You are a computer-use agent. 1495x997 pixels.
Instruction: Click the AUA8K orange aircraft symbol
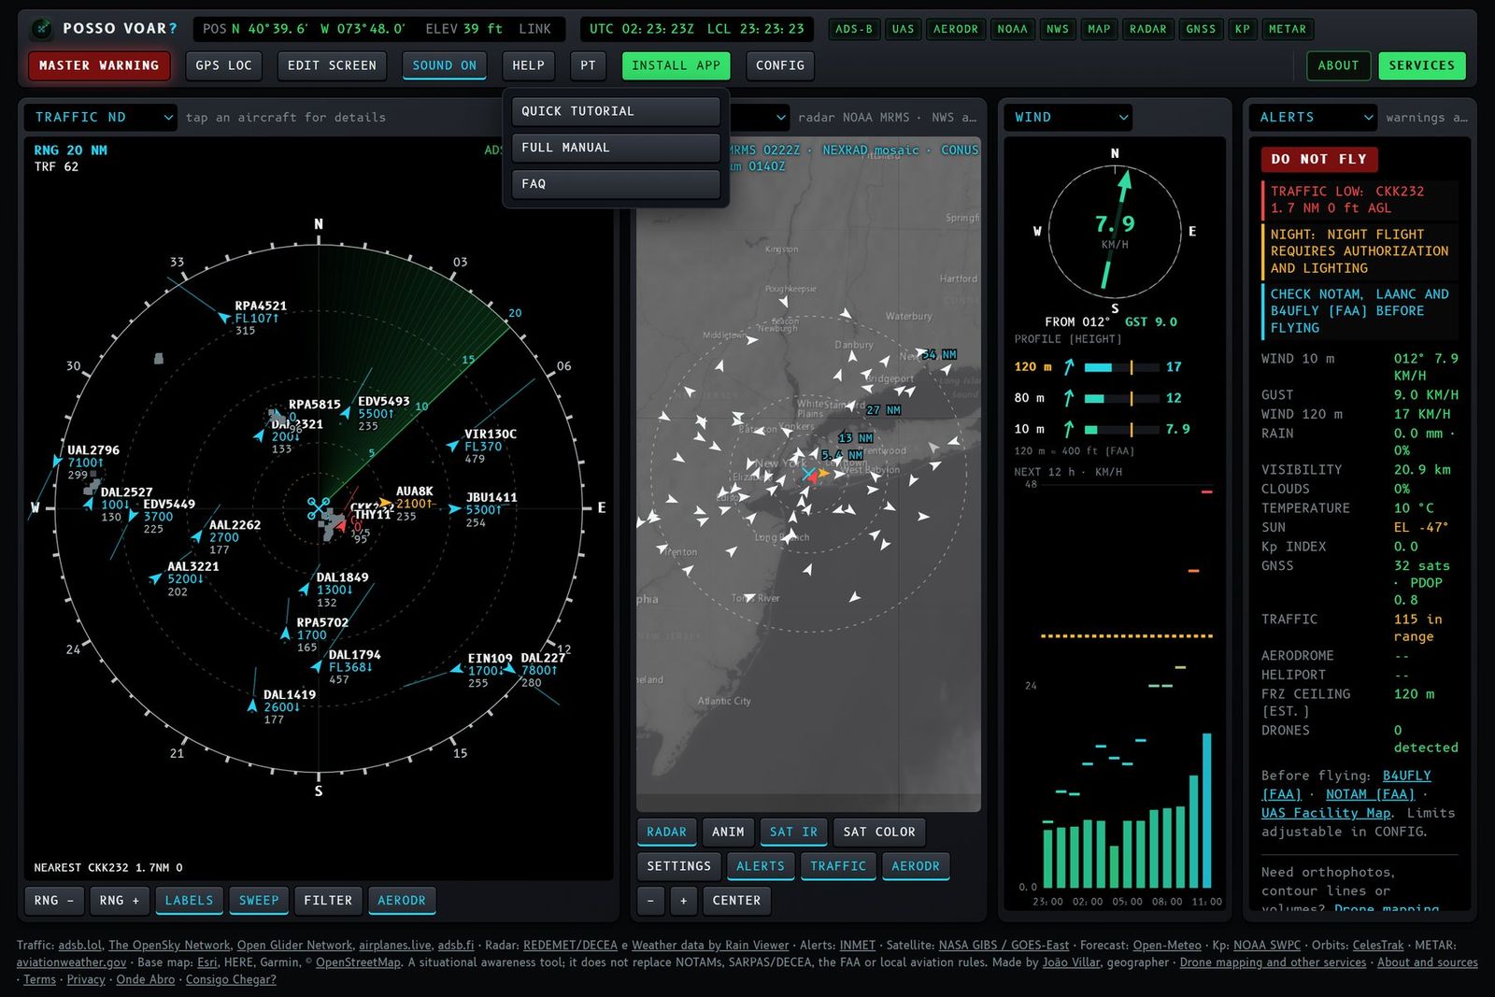(385, 503)
